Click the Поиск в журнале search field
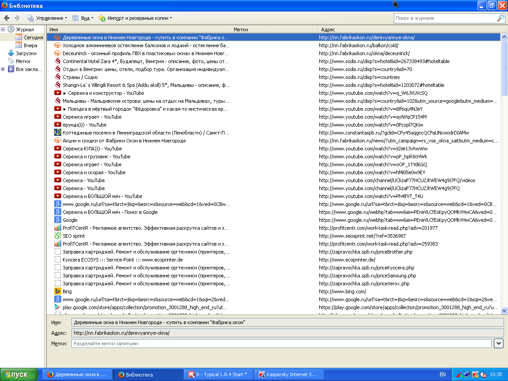The width and height of the screenshot is (508, 381). tap(445, 18)
